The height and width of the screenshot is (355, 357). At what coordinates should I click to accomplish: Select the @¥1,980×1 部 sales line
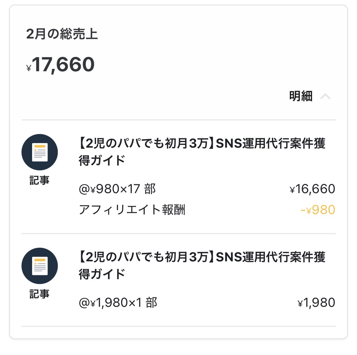click(118, 303)
